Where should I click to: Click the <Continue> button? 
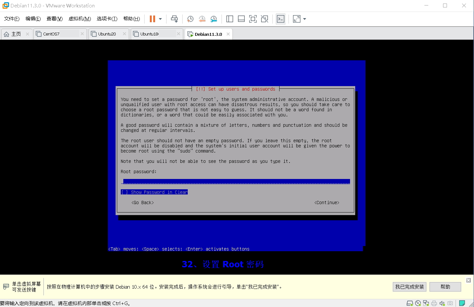point(327,203)
